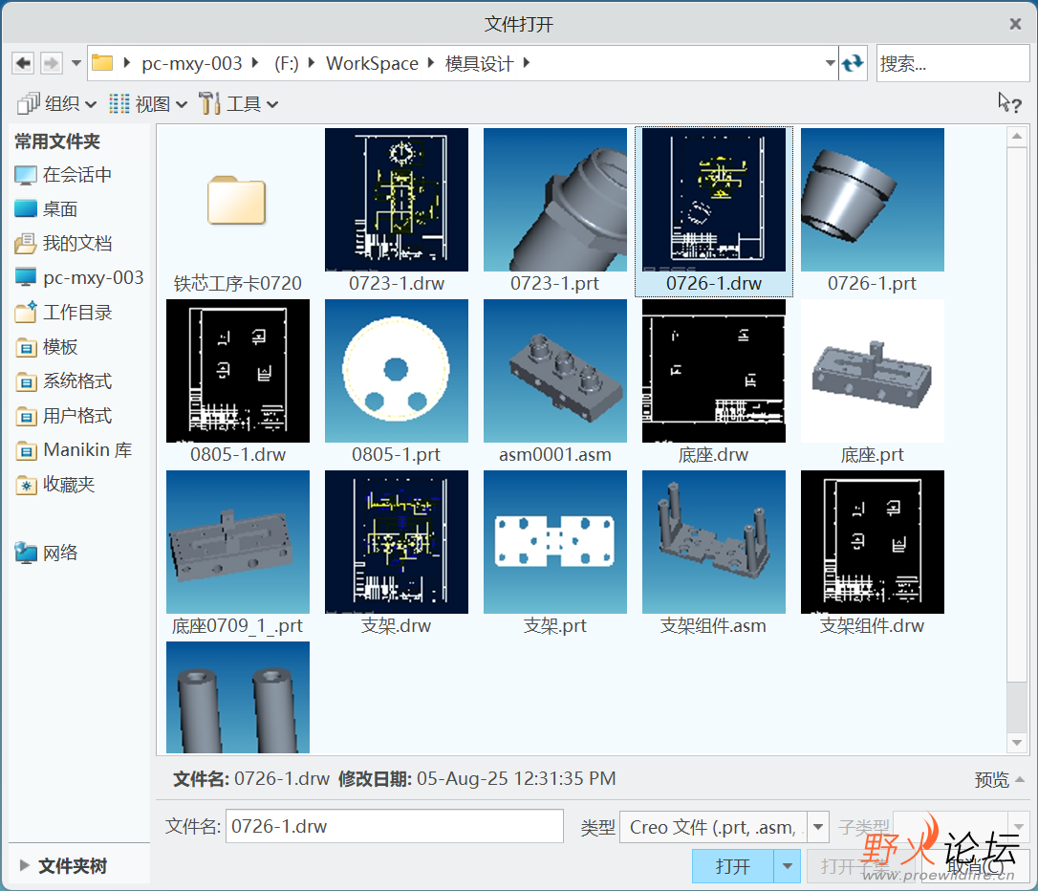This screenshot has height=891, width=1038.
Task: Open the 工具 menu
Action: point(238,104)
